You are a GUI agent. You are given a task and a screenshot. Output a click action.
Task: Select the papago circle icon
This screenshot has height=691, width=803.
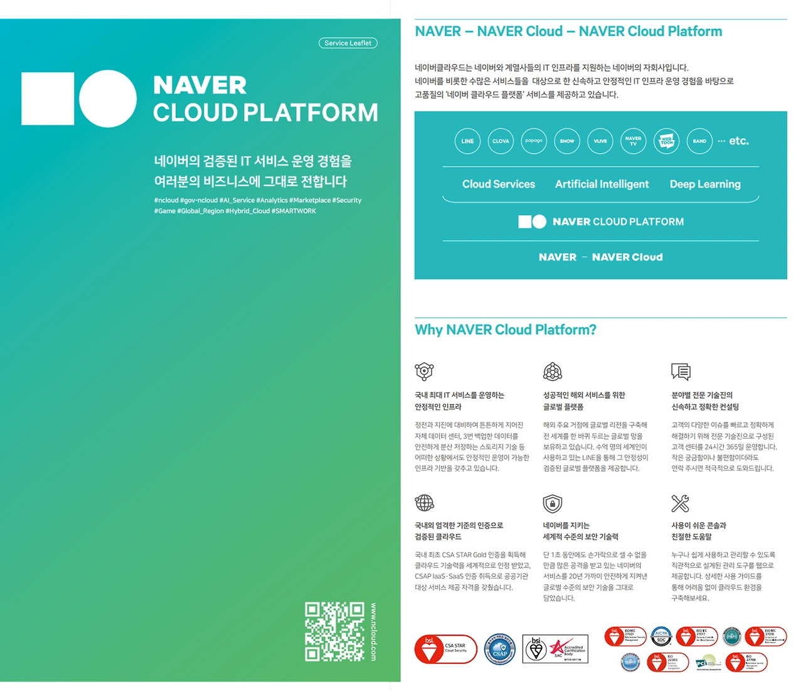(534, 141)
